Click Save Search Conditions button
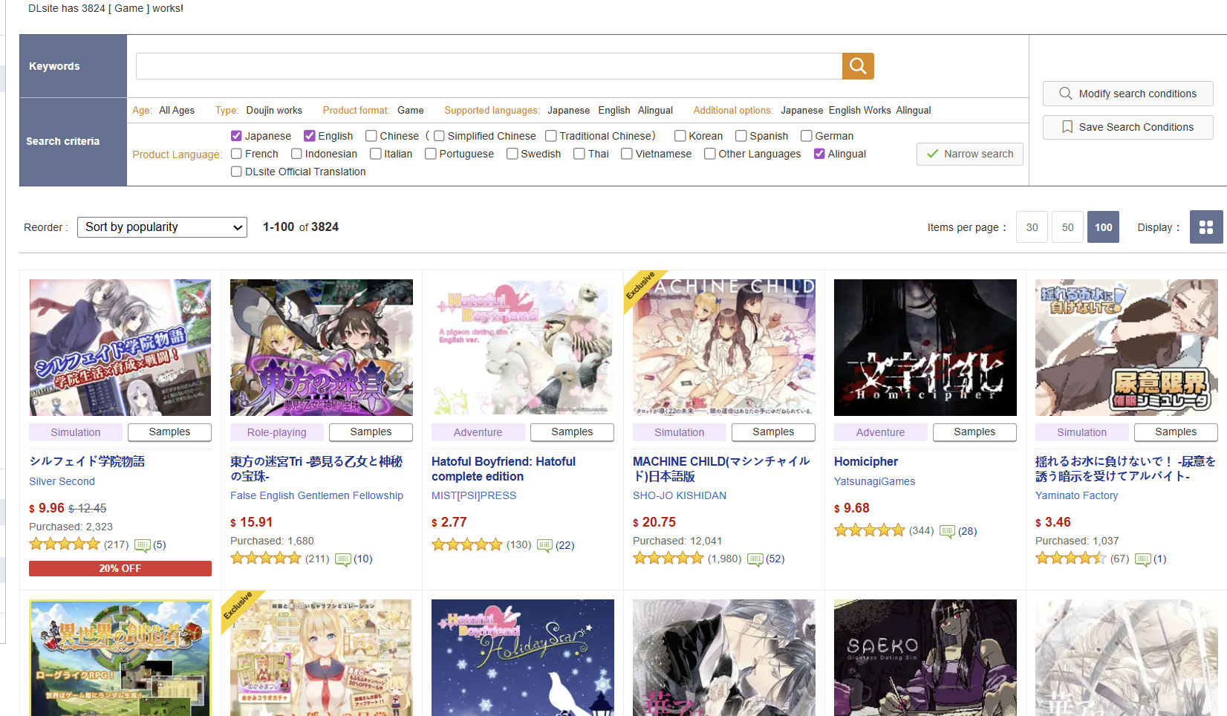 [1127, 127]
